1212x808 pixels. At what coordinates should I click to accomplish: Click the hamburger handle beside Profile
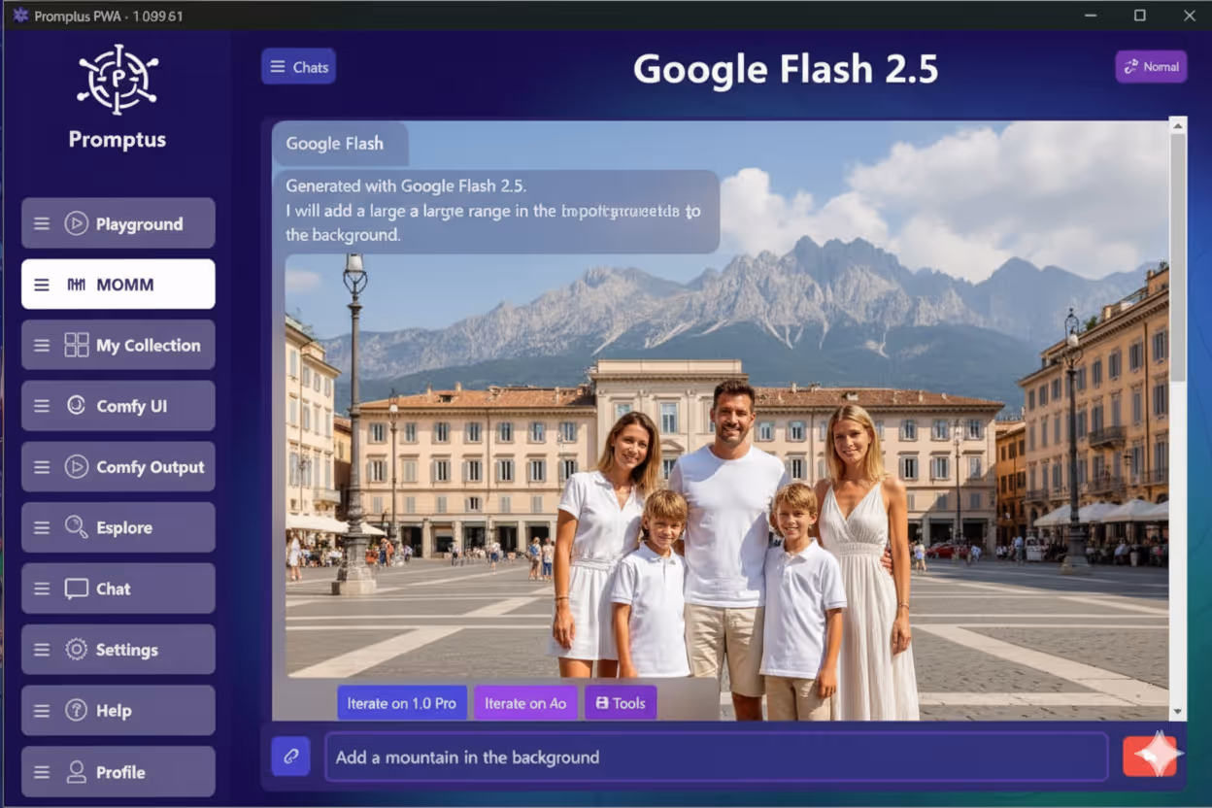click(42, 772)
